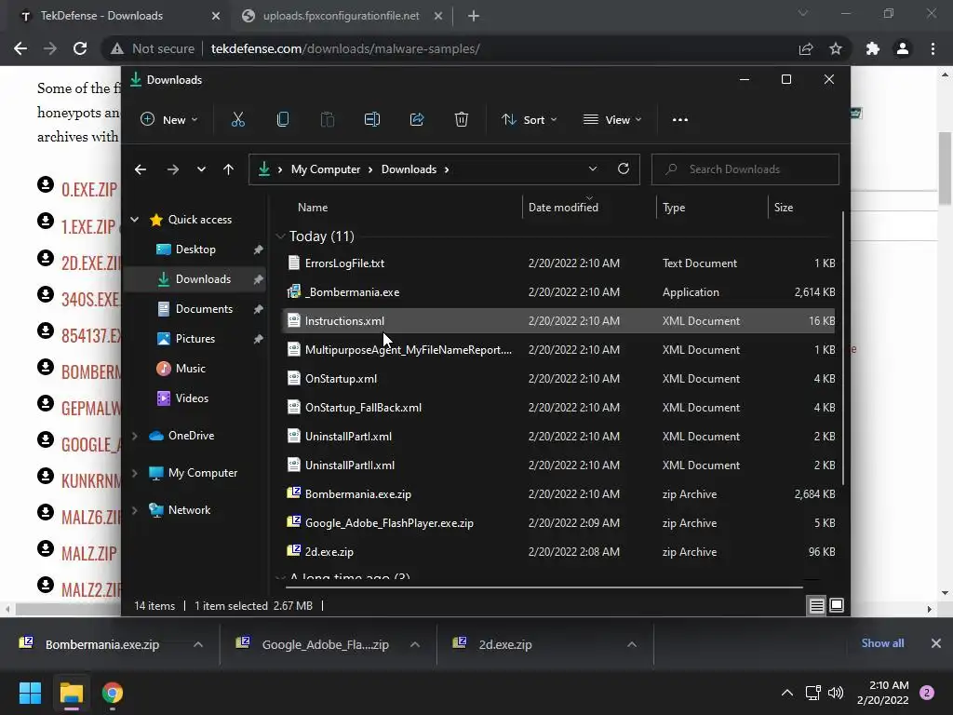Click the MALZ.ZIP link on webpage
953x715 pixels.
click(88, 553)
